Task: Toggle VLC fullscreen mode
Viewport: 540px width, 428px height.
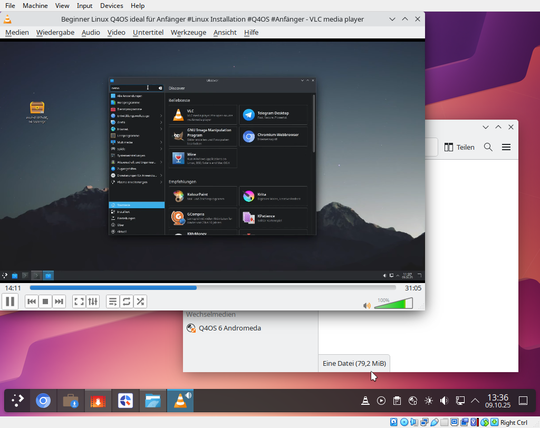Action: 79,301
